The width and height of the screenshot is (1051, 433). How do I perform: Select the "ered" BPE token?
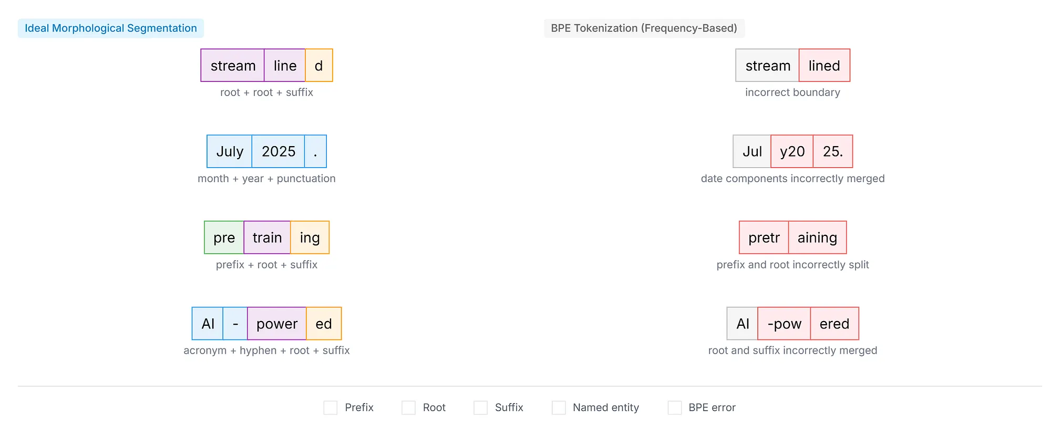834,324
